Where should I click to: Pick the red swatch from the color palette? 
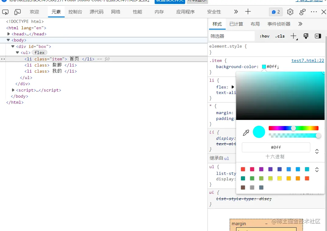[x=243, y=169]
